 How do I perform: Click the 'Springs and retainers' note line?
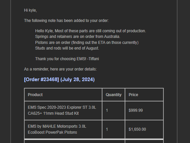click(x=78, y=37)
